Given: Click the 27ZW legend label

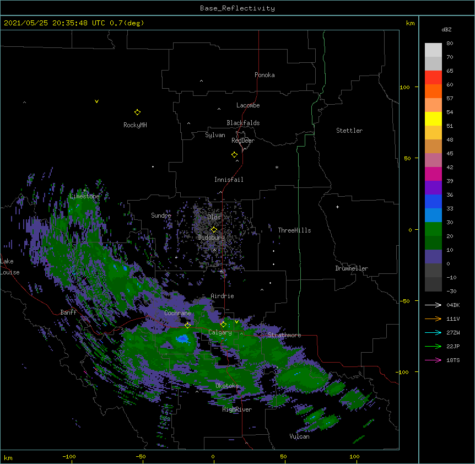Looking at the screenshot, I should pyautogui.click(x=453, y=332).
